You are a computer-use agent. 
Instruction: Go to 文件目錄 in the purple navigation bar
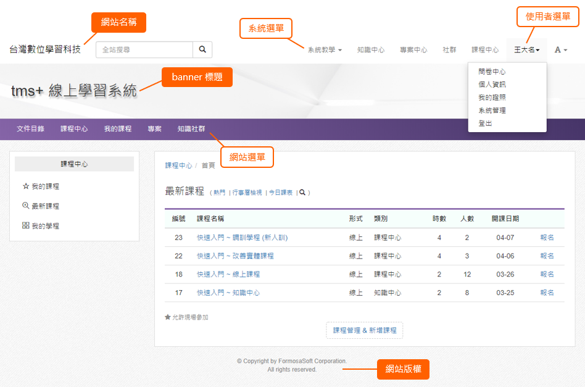pos(30,129)
